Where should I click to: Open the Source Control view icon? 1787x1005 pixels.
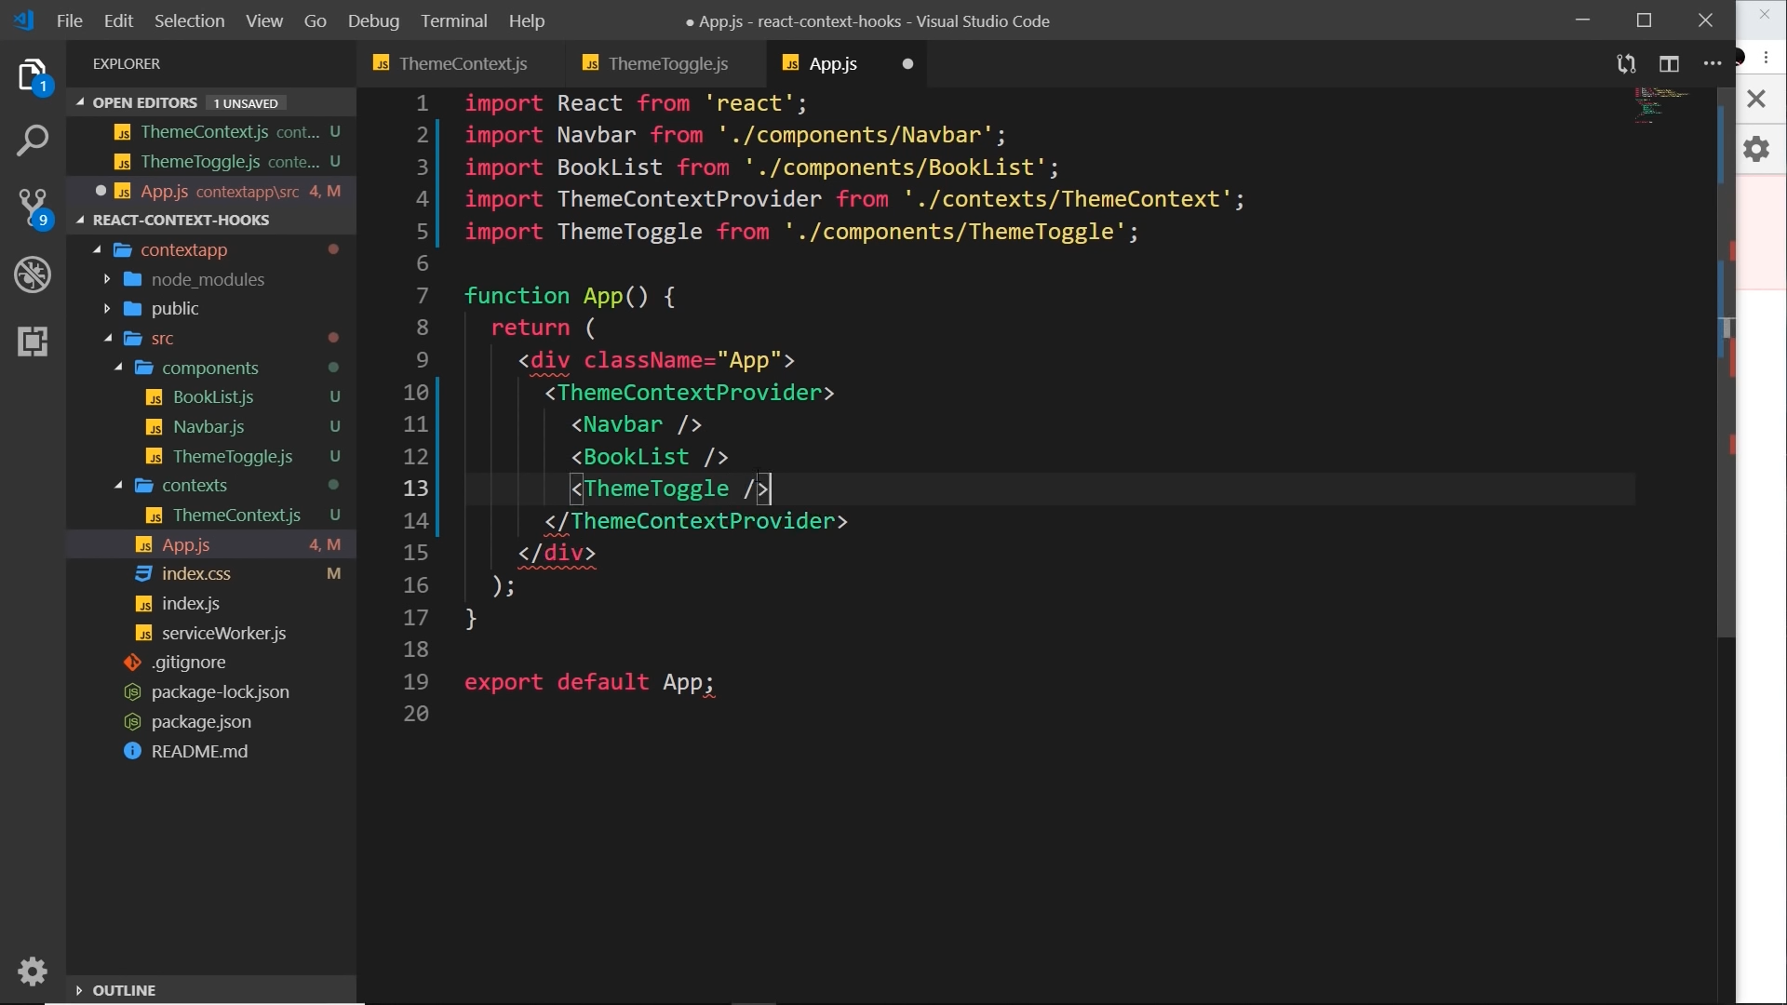[x=33, y=208]
